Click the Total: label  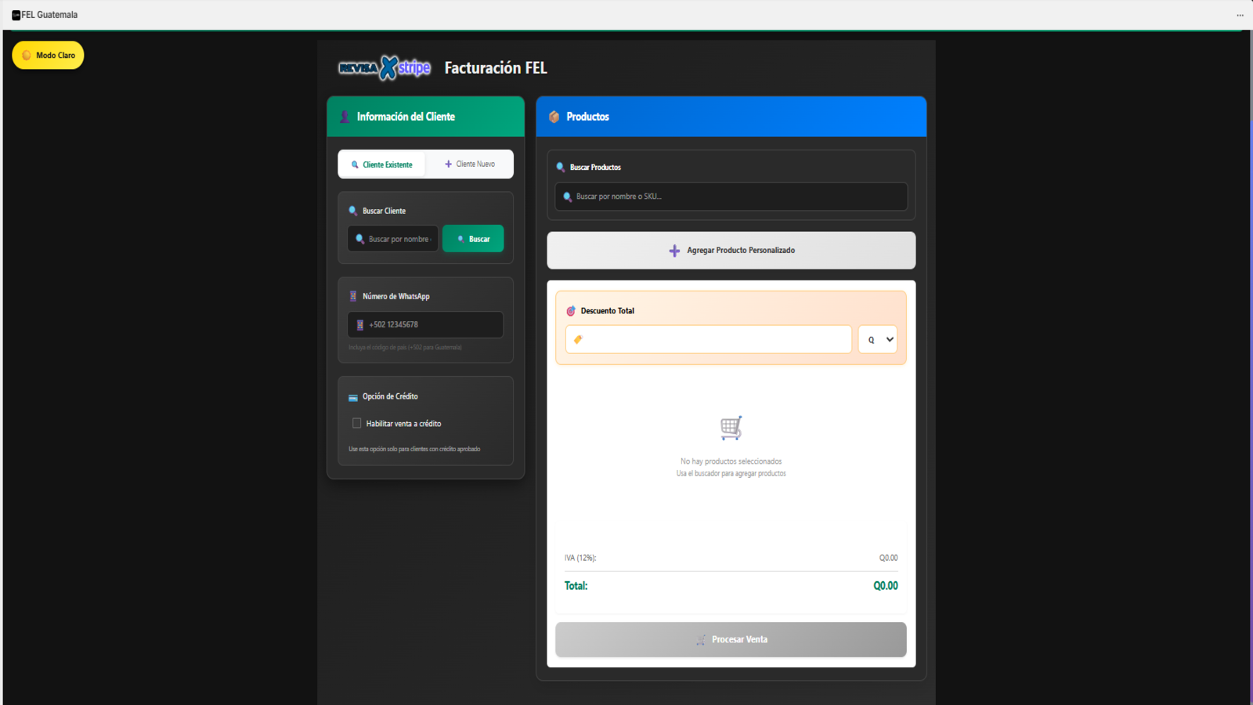tap(576, 586)
